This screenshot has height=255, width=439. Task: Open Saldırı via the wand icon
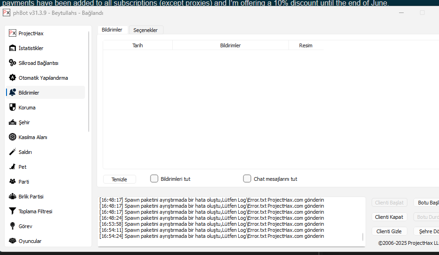point(13,152)
